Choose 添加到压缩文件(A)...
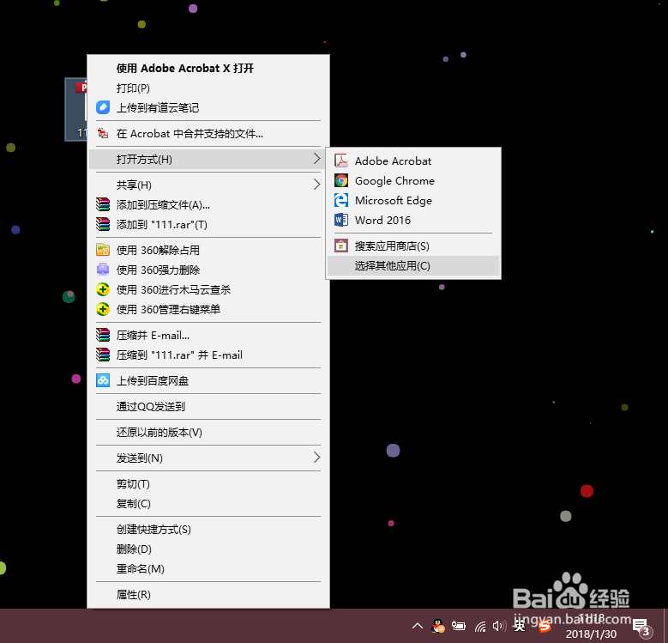This screenshot has width=668, height=643. pos(208,204)
